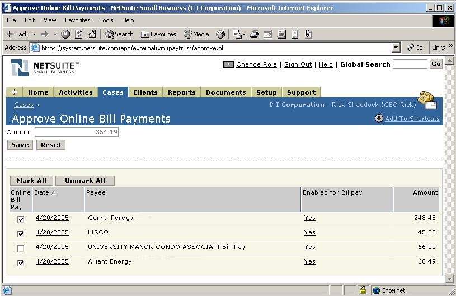The image size is (456, 296).
Task: Open the Back button history dropdown
Action: pos(34,34)
